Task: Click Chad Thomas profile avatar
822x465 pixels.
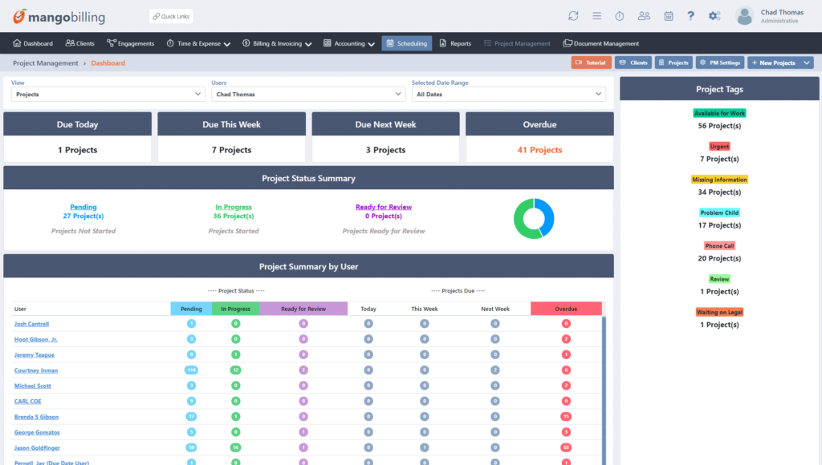Action: click(744, 16)
